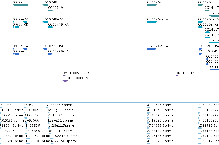Click the CG11262 gene bar
This screenshot has height=145, width=219.
152,5
